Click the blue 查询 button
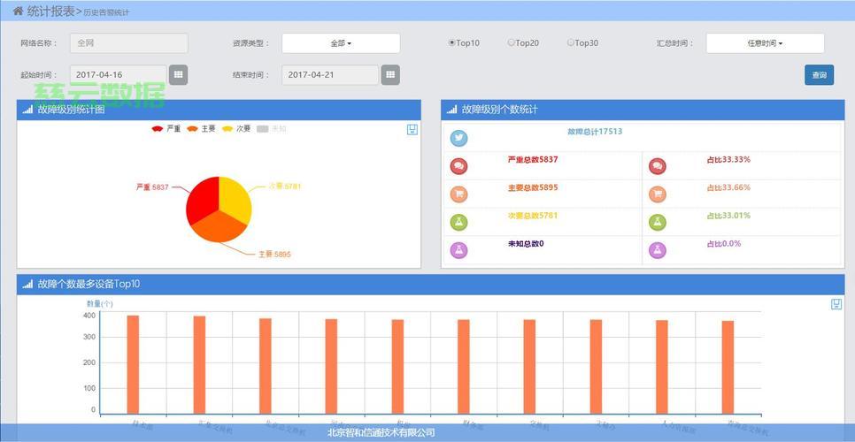 click(x=819, y=75)
